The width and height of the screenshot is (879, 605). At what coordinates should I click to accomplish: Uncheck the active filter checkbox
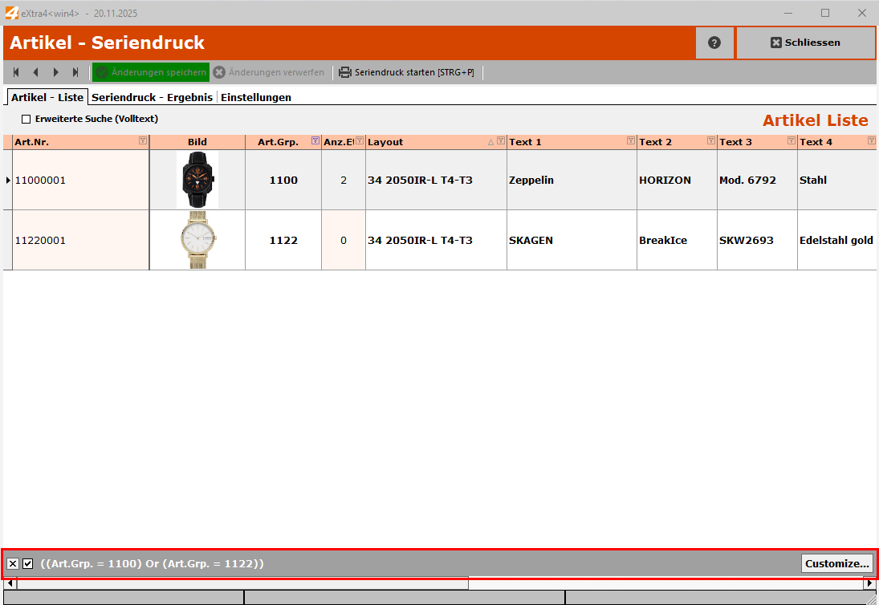pyautogui.click(x=28, y=564)
